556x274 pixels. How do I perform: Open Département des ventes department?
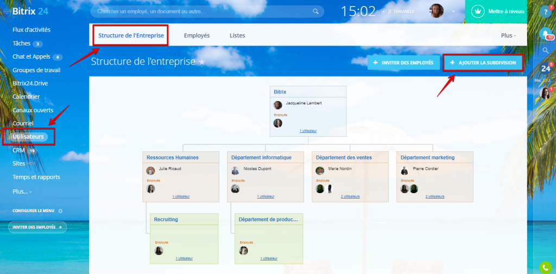tap(344, 157)
